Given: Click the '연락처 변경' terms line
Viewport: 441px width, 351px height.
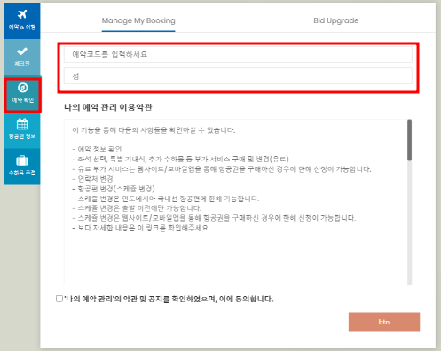Looking at the screenshot, I should (x=92, y=179).
